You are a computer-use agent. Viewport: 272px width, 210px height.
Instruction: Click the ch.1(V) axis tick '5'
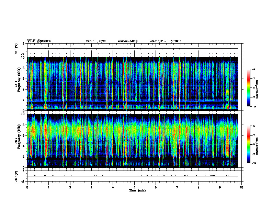pyautogui.click(x=24, y=44)
